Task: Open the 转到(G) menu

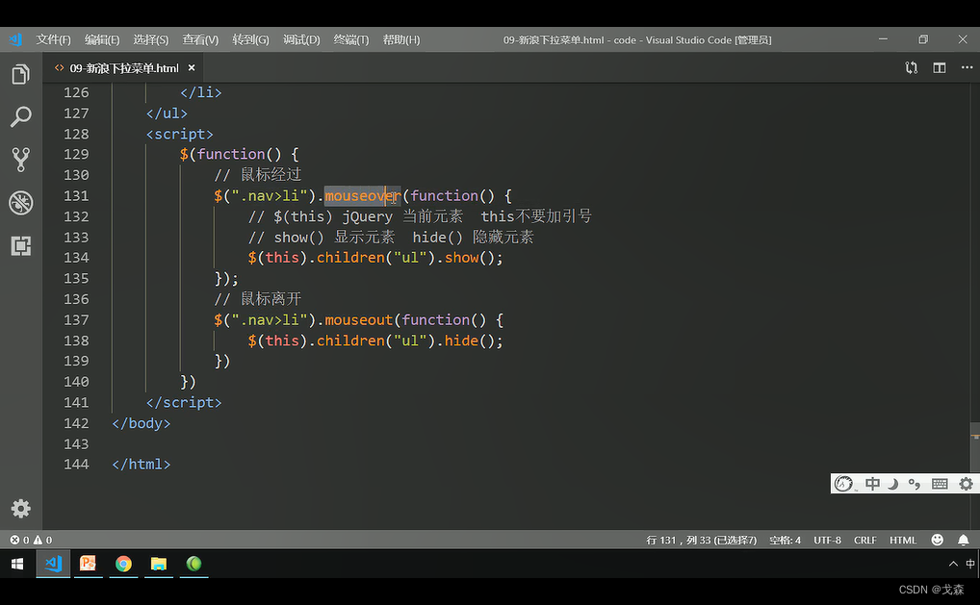Action: (x=250, y=40)
